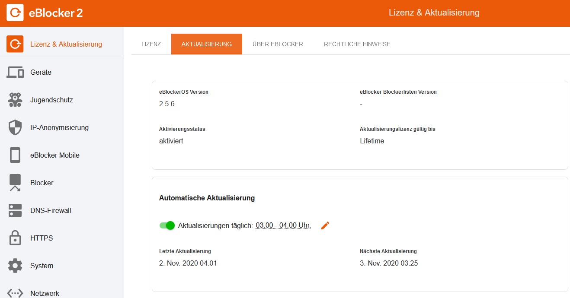The image size is (570, 298).
Task: Click the Aktivierungsstatus label
Action: coord(182,129)
